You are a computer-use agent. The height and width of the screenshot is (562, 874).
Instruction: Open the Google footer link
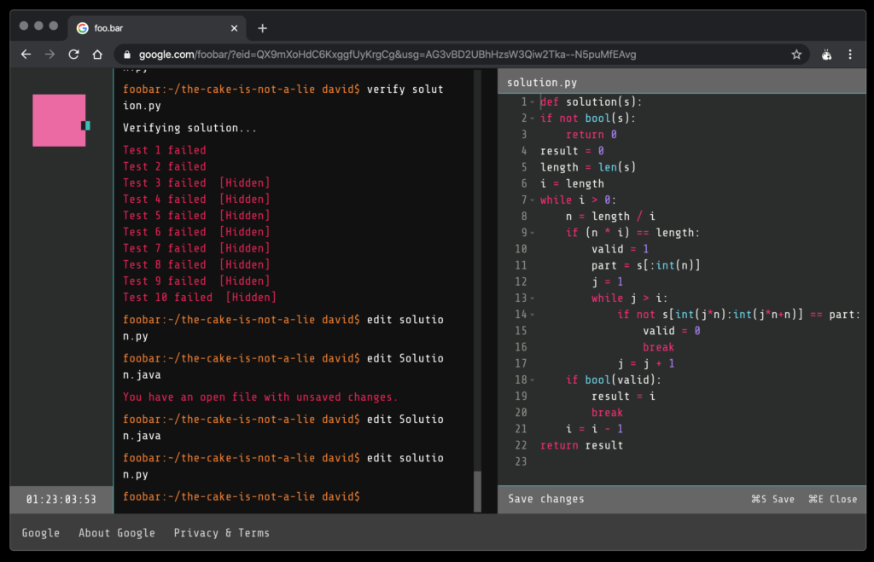click(41, 533)
